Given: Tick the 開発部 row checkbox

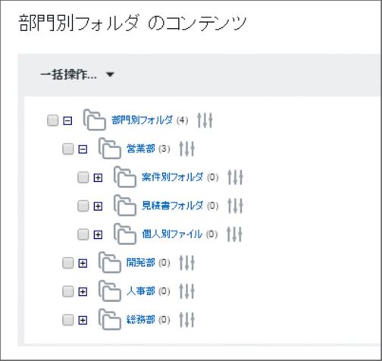Looking at the screenshot, I should [68, 263].
